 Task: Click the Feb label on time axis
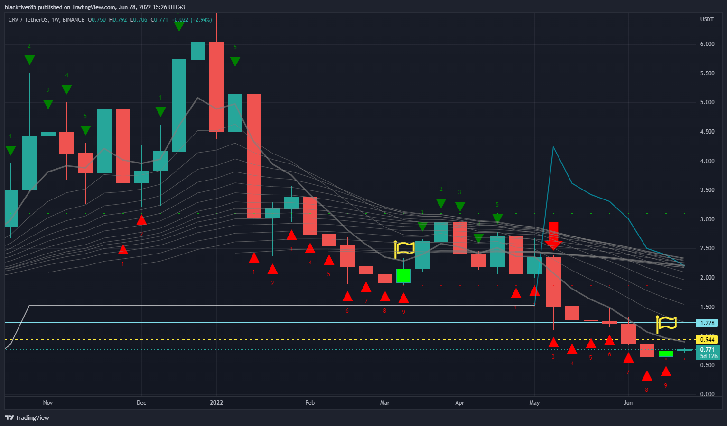point(310,403)
